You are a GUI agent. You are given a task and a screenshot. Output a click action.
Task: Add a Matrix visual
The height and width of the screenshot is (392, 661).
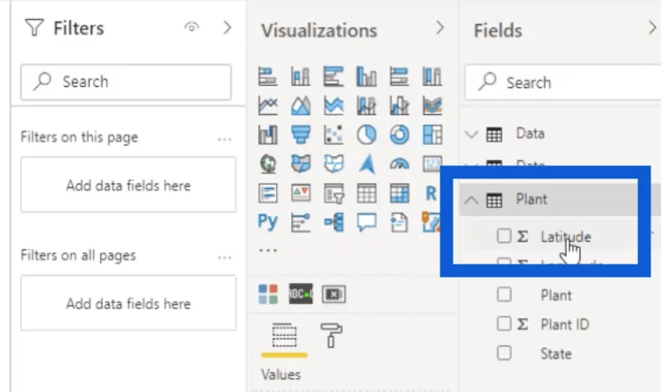click(399, 193)
